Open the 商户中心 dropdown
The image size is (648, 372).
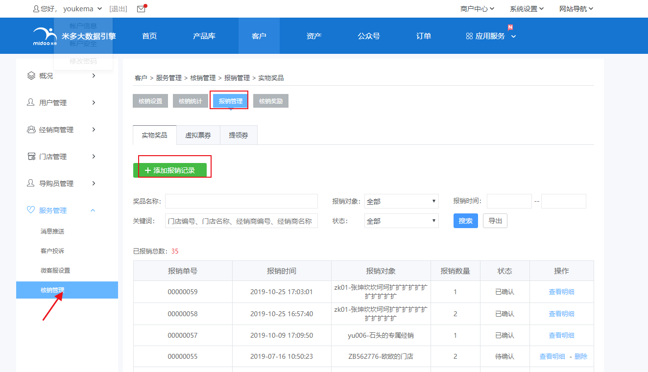click(478, 9)
